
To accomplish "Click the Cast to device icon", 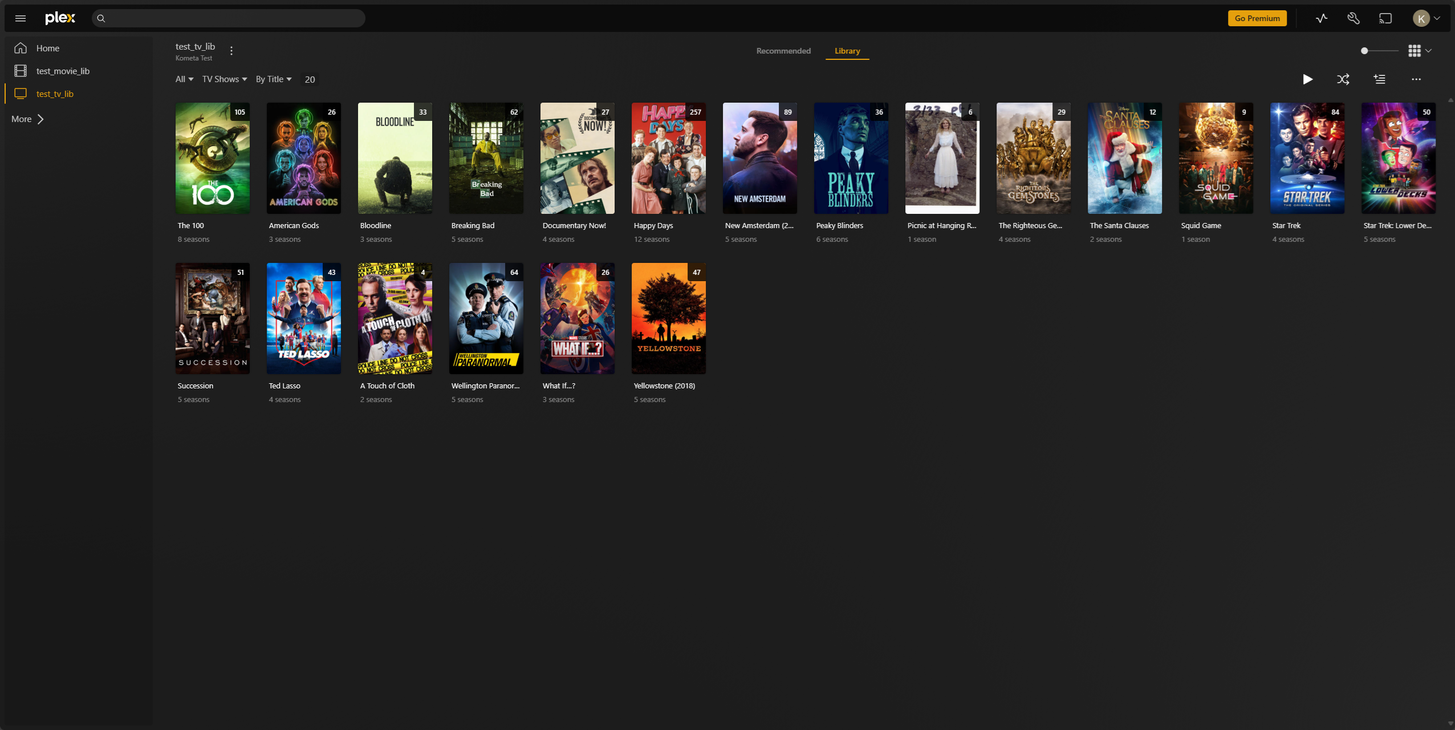I will coord(1385,18).
